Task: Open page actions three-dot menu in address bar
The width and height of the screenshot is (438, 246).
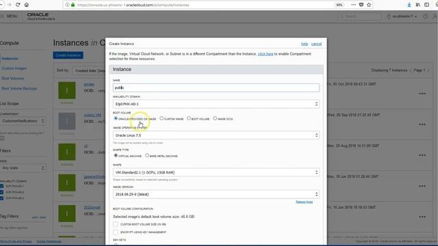Action: coord(353,5)
